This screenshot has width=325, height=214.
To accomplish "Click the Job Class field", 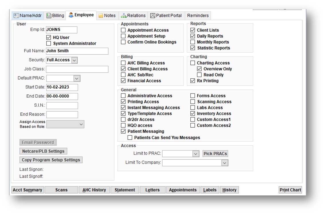I will tap(77, 69).
